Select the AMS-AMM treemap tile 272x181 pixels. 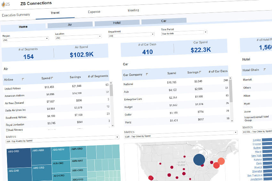[41, 156]
